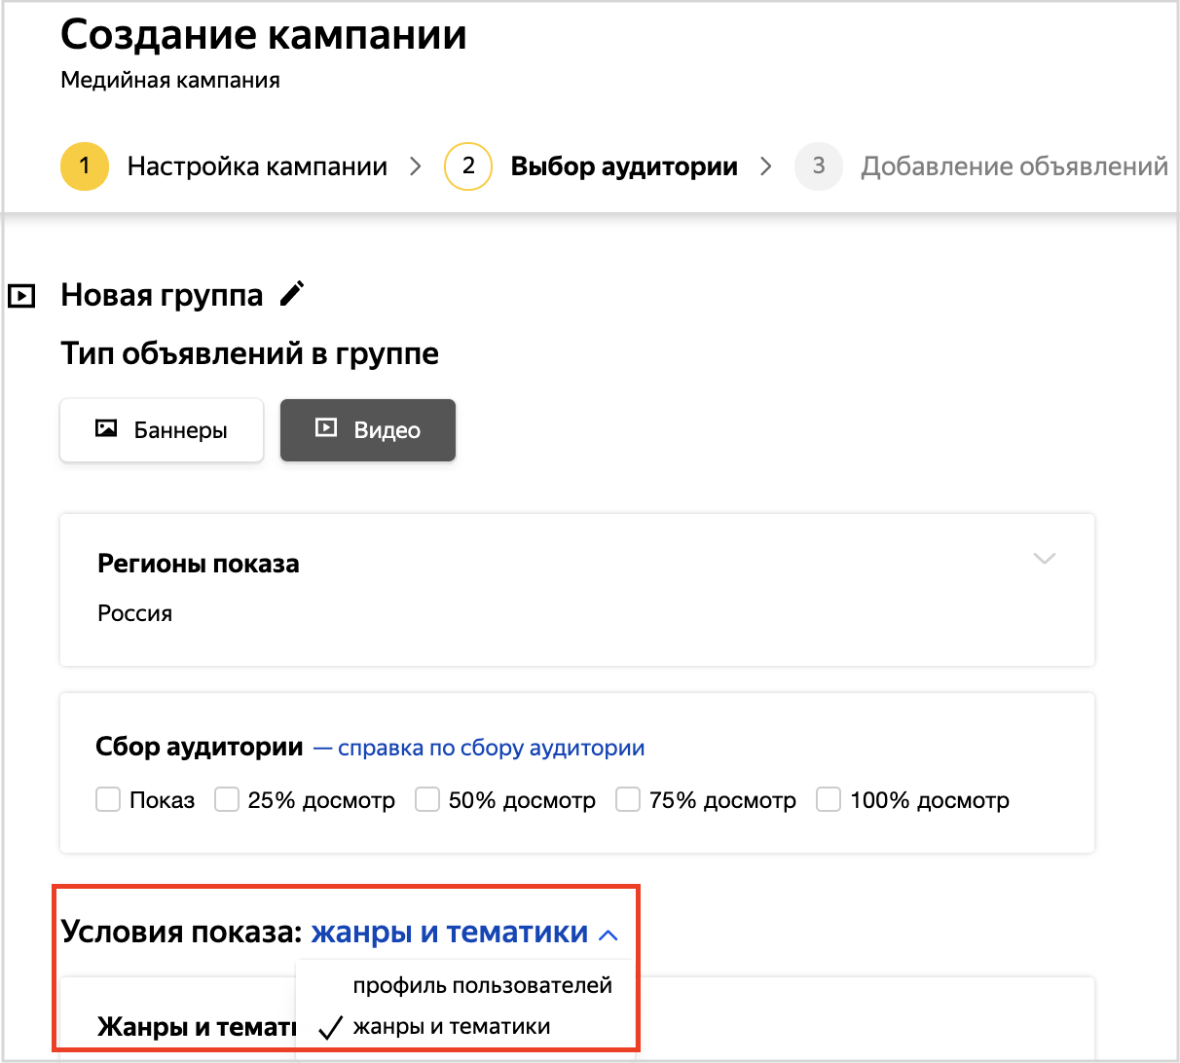
Task: Click the arrow between steps 2 and 3
Action: coord(766,166)
